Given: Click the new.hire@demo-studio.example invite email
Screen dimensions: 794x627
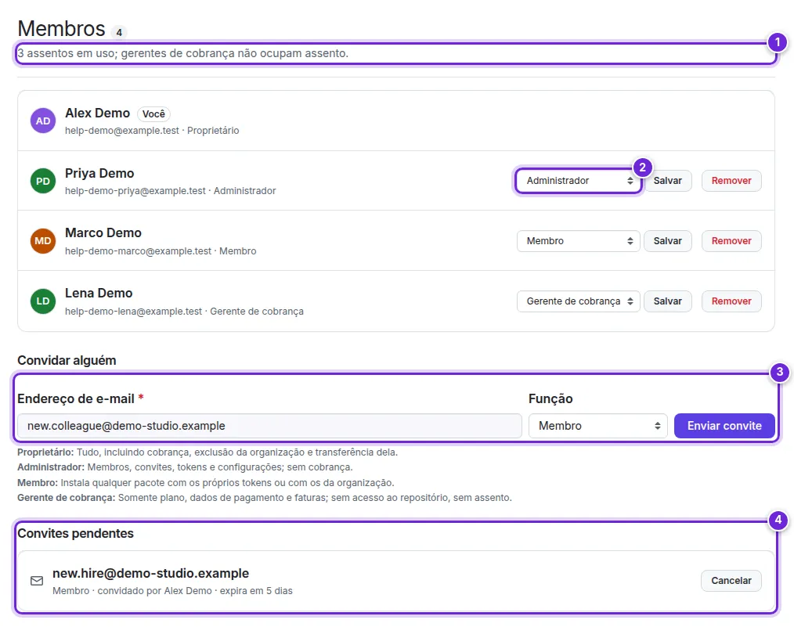Looking at the screenshot, I should tap(150, 573).
